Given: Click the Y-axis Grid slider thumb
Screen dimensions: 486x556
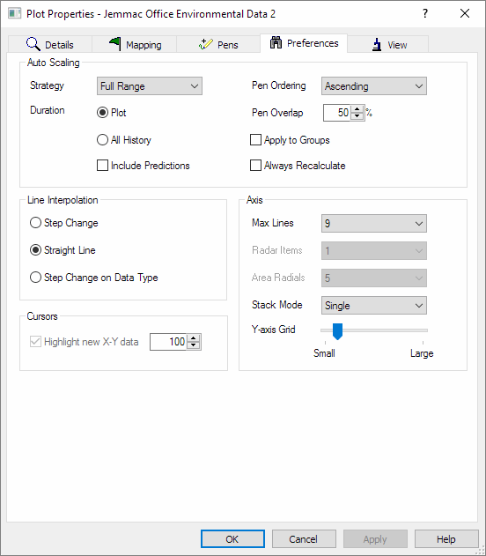Looking at the screenshot, I should click(x=337, y=331).
